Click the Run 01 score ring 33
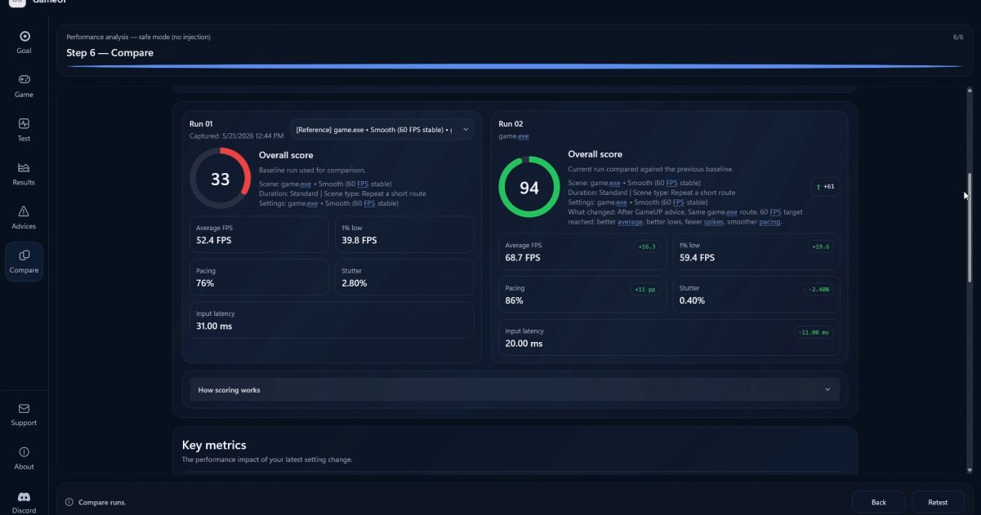 pos(221,179)
